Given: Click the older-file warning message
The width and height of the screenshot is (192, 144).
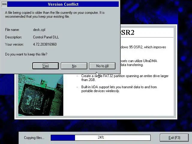Looking at the screenshot, I should tap(55, 14).
